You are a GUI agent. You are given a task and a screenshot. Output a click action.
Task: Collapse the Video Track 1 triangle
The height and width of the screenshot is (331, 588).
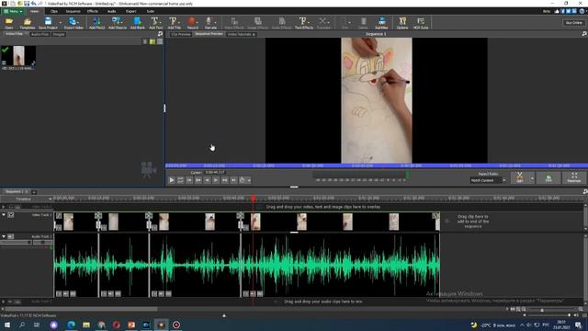pyautogui.click(x=4, y=215)
